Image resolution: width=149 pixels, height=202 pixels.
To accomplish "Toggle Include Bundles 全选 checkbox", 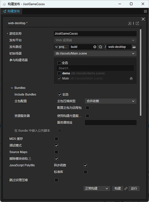I will pyautogui.click(x=59, y=95).
